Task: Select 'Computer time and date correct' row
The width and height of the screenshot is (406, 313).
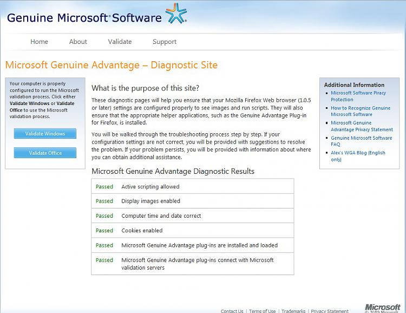Action: coord(193,216)
